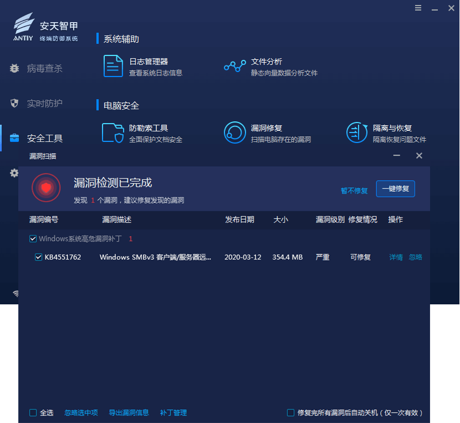Screen dimensions: 460x423
Task: Sort by 发布日期 column header
Action: point(239,220)
